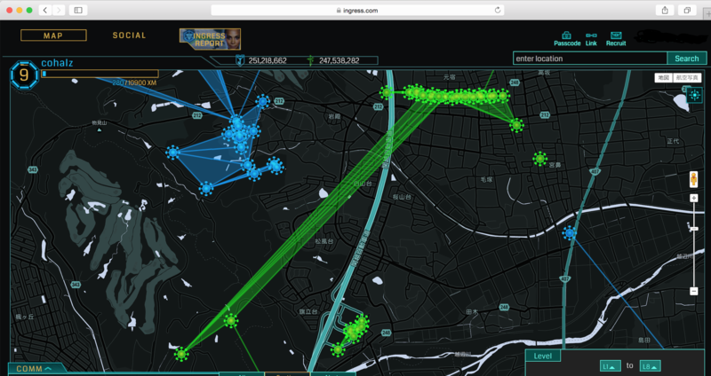The width and height of the screenshot is (711, 376).
Task: Click the level 9 agent badge
Action: (x=24, y=75)
